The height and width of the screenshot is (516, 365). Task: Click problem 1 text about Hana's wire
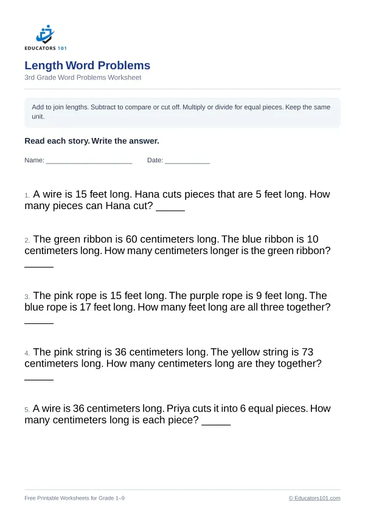[177, 200]
